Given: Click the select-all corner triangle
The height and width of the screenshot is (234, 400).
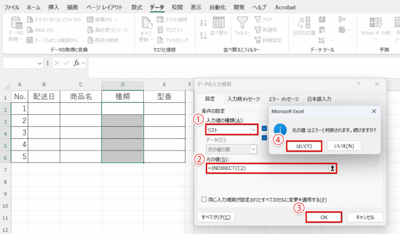Looking at the screenshot, I should tap(7, 86).
